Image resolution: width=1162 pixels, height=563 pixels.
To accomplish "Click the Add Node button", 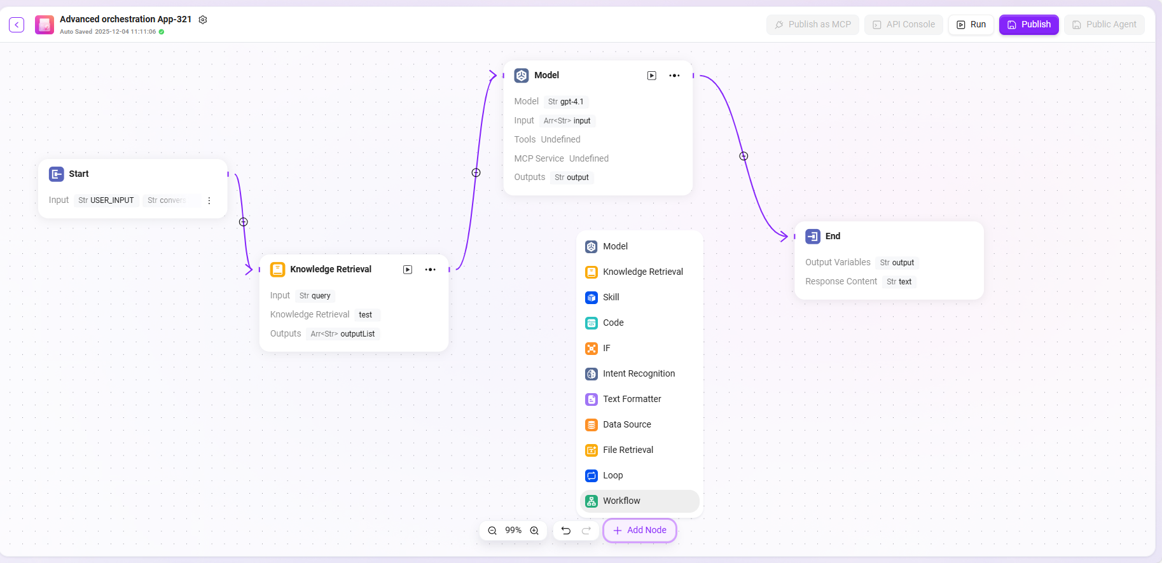I will pyautogui.click(x=640, y=530).
